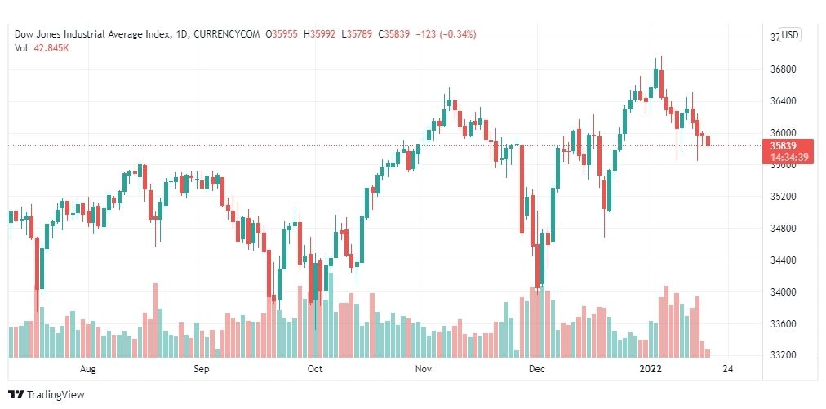Click the Vol 42.845K indicator label
The width and height of the screenshot is (826, 409).
click(42, 48)
